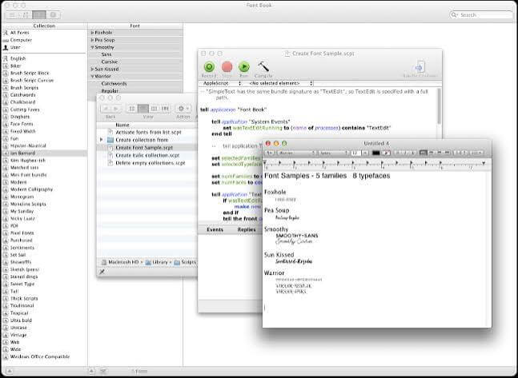Open the font size stepper dropdown in TextEdit
Screen dimensions: 518x378
click(x=365, y=153)
